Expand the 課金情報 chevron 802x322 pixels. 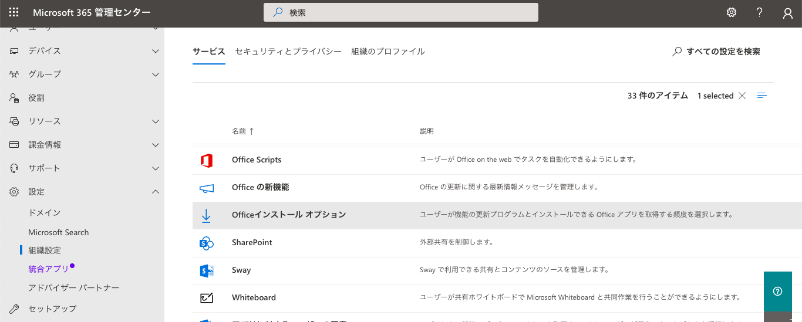click(x=156, y=145)
